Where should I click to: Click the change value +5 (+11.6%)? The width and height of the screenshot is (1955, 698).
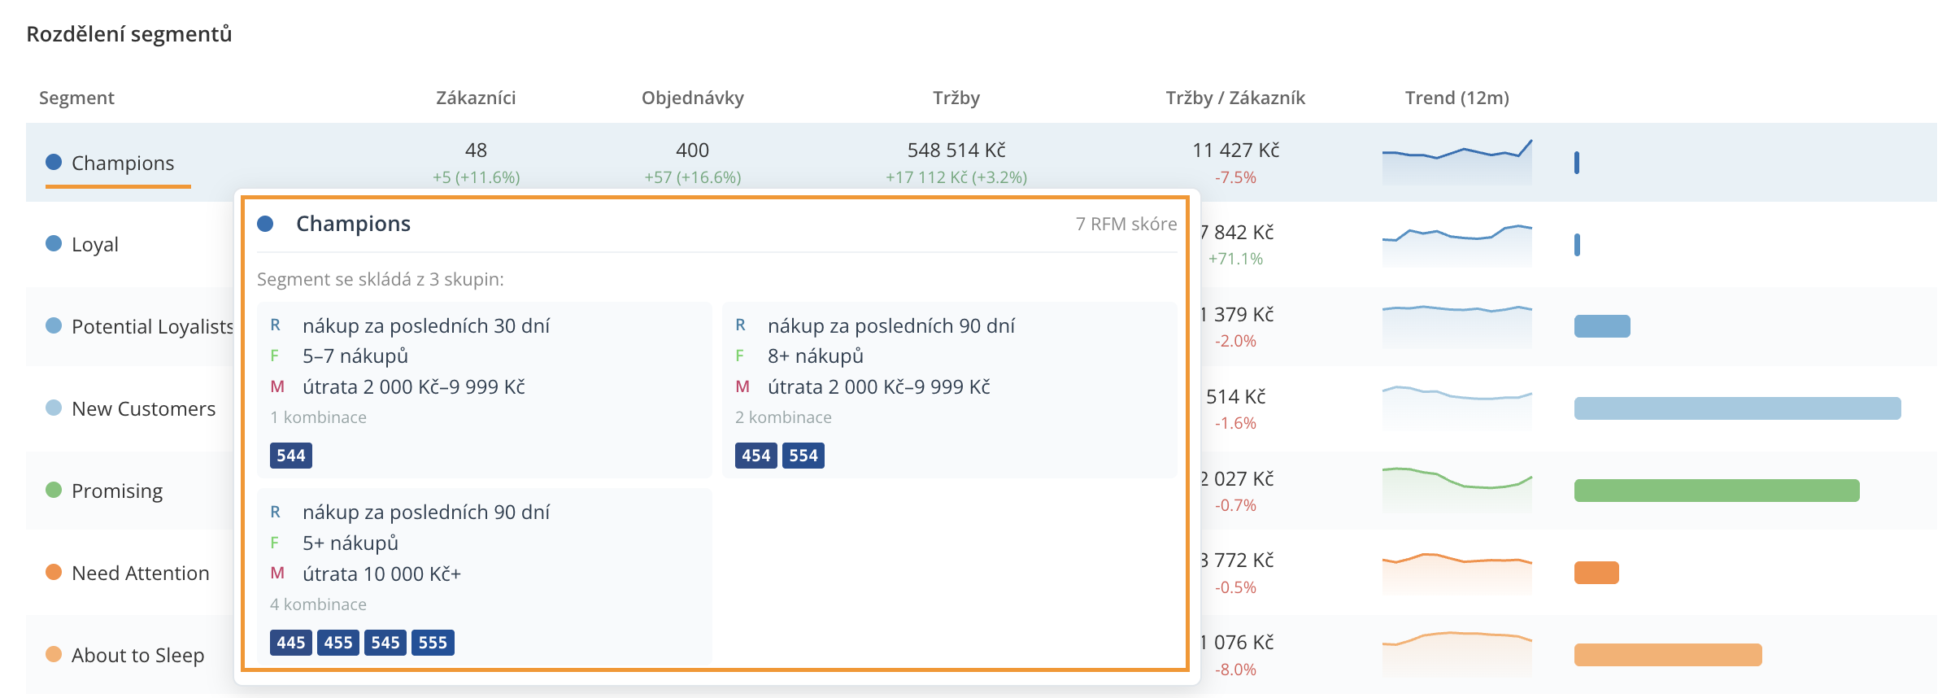(477, 177)
